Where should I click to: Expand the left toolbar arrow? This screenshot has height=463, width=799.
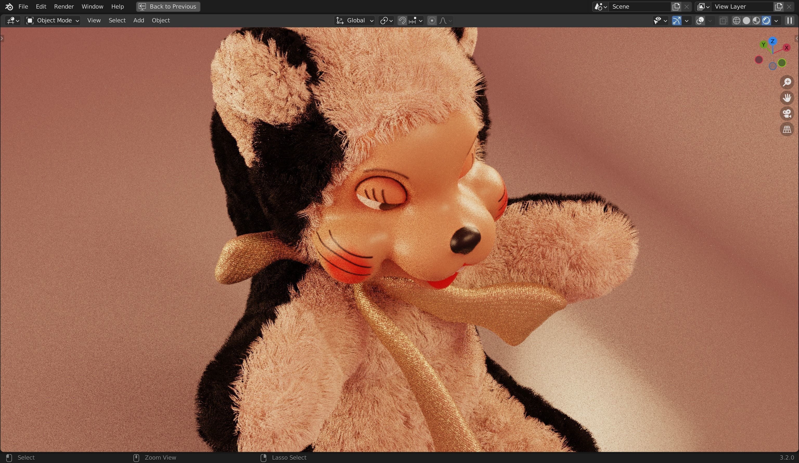[x=2, y=39]
